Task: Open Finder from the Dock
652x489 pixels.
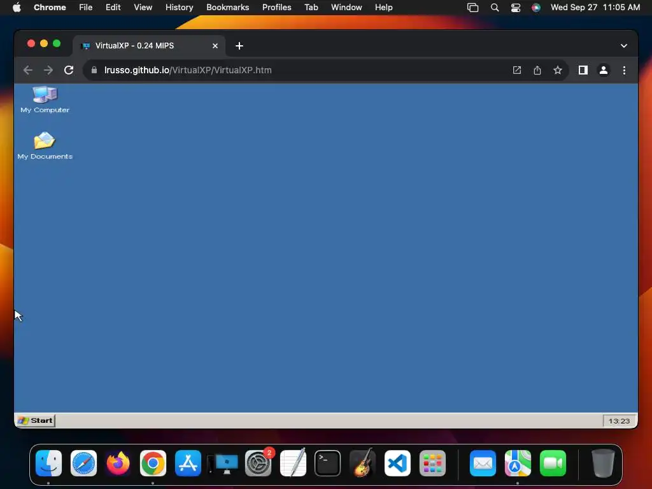Action: tap(48, 464)
